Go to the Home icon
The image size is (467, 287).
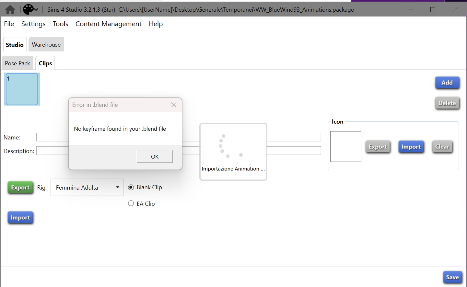coord(10,10)
